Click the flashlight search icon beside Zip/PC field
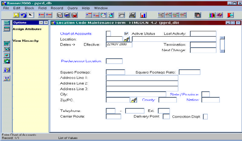The image size is (242, 141). [x=133, y=100]
